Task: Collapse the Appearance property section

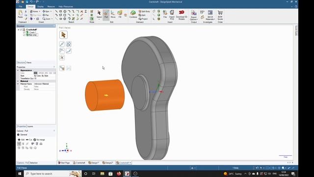Action: tap(18, 70)
